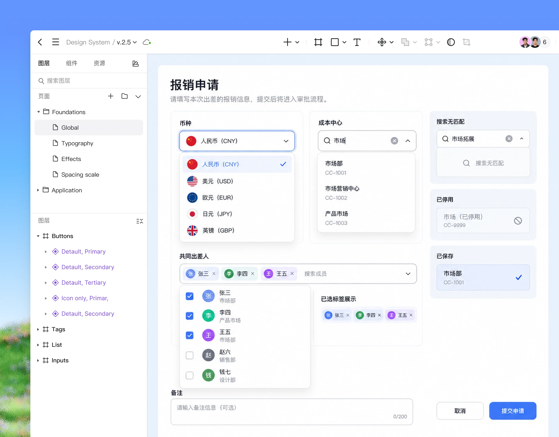Clear the 市场 cost center search
Viewport: 559px width, 437px height.
coord(394,141)
